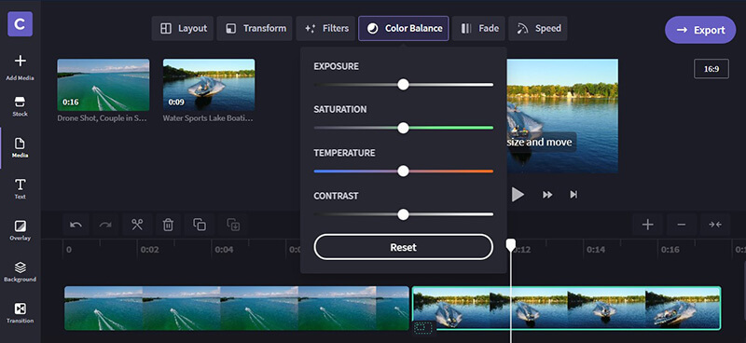
Task: Zoom out on the timeline with minus
Action: click(x=682, y=225)
